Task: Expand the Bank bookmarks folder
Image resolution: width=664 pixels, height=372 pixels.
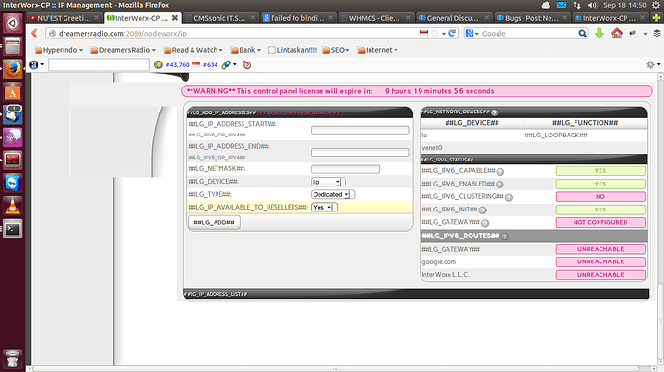Action: tap(245, 50)
